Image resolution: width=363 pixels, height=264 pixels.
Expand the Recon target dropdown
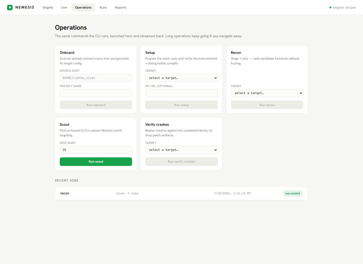pos(267,93)
